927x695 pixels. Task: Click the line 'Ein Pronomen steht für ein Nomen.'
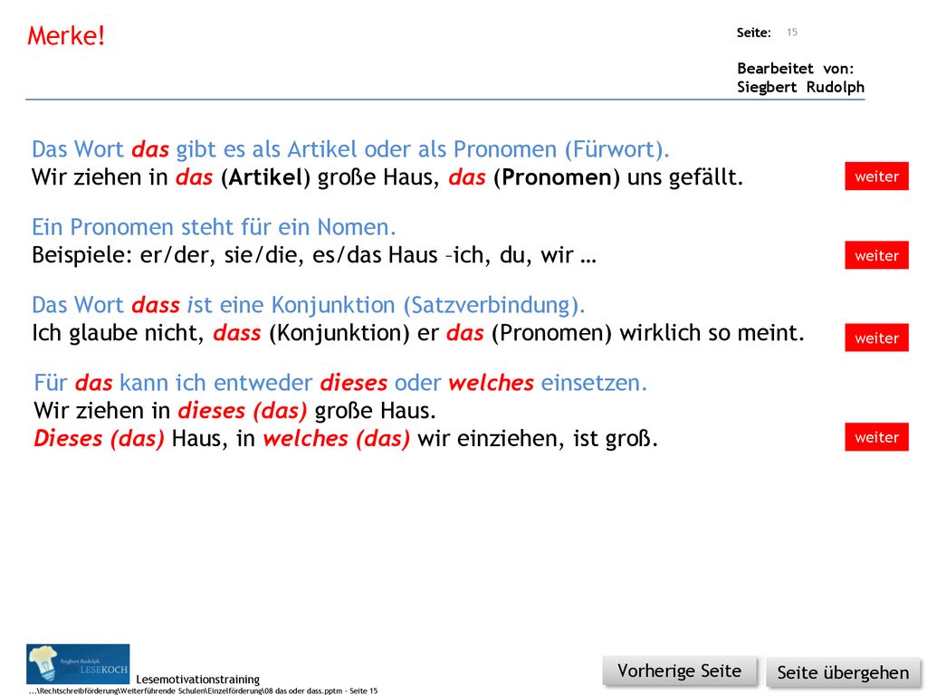coord(214,227)
